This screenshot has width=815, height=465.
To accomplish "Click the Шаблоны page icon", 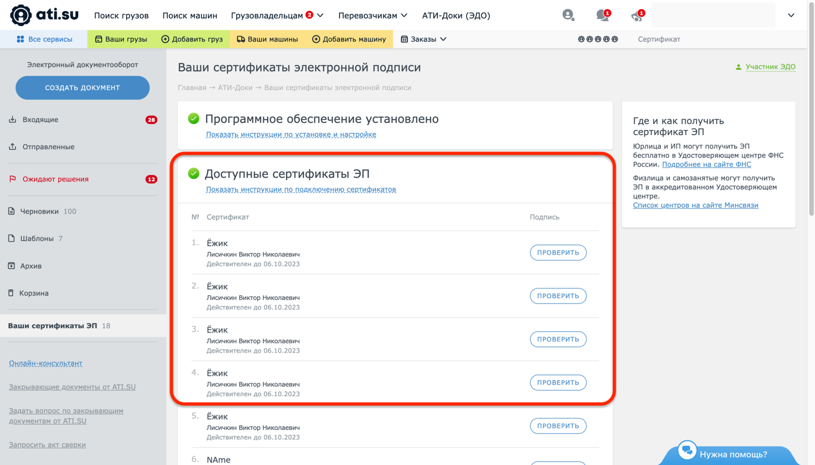I will click(12, 238).
